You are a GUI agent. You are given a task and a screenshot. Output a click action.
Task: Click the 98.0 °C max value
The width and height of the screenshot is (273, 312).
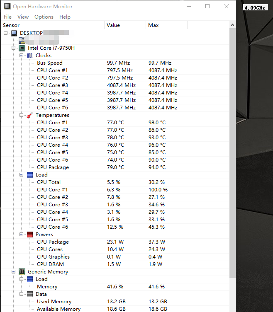pos(157,123)
